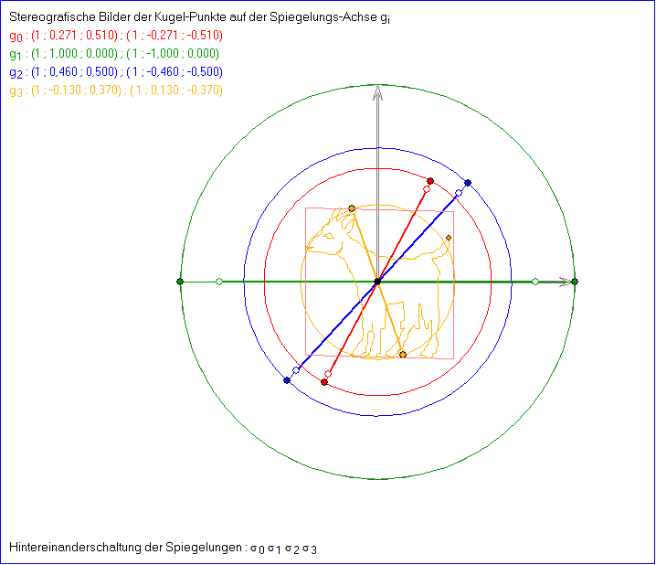Select the filled blue point at lower left
This screenshot has height=565, width=656.
tap(287, 380)
